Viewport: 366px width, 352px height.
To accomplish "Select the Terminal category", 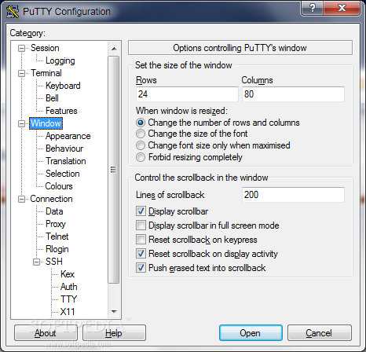I will (46, 73).
